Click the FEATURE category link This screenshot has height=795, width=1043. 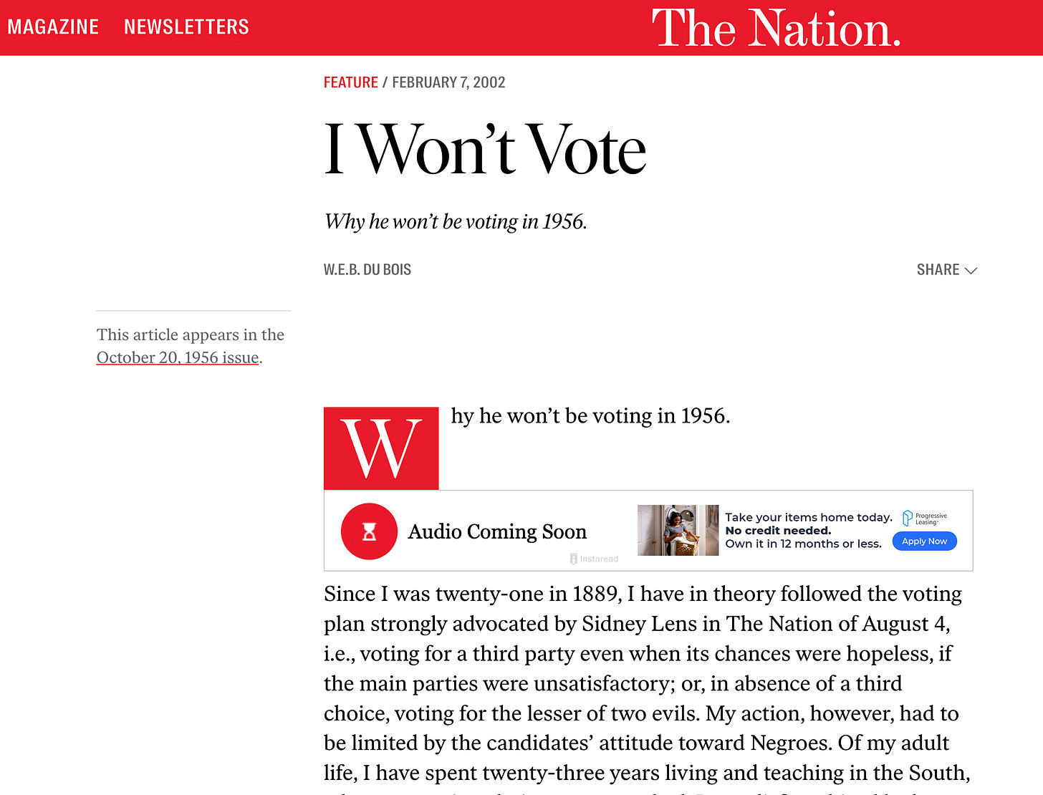click(350, 82)
